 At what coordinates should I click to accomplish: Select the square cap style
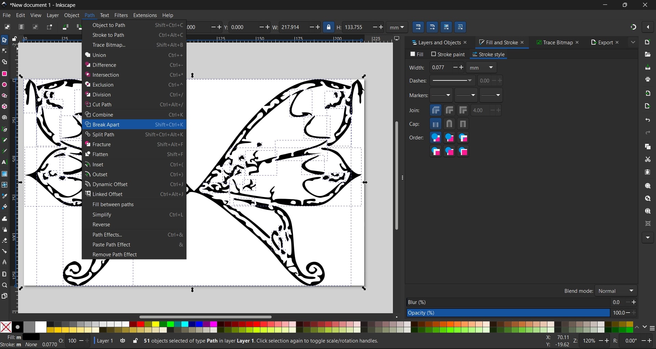463,124
